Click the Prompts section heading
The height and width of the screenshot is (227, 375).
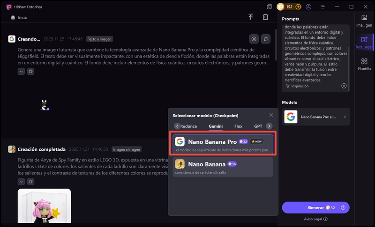(290, 19)
